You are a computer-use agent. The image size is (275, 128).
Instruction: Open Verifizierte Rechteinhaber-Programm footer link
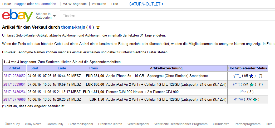coord(181,124)
